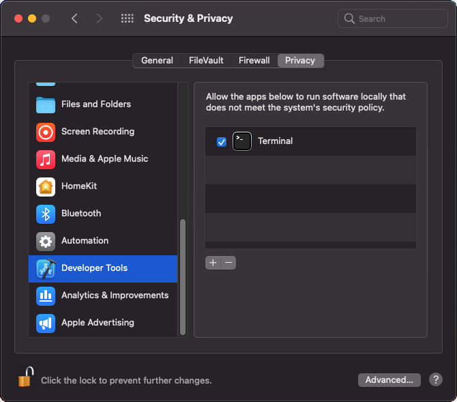Open the show-all preferences grid
Screen dimensions: 457x402
[x=128, y=18]
